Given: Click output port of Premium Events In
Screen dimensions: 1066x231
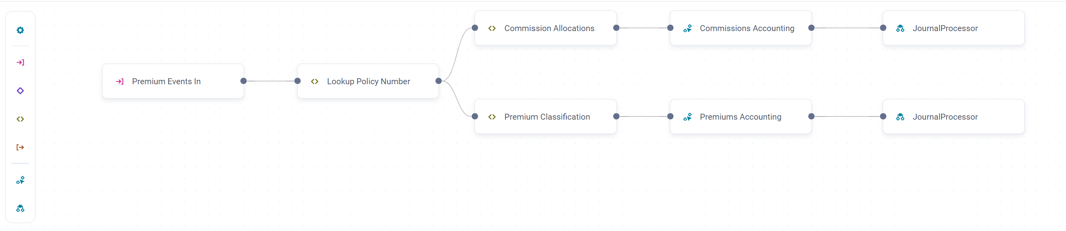Looking at the screenshot, I should click(x=243, y=81).
